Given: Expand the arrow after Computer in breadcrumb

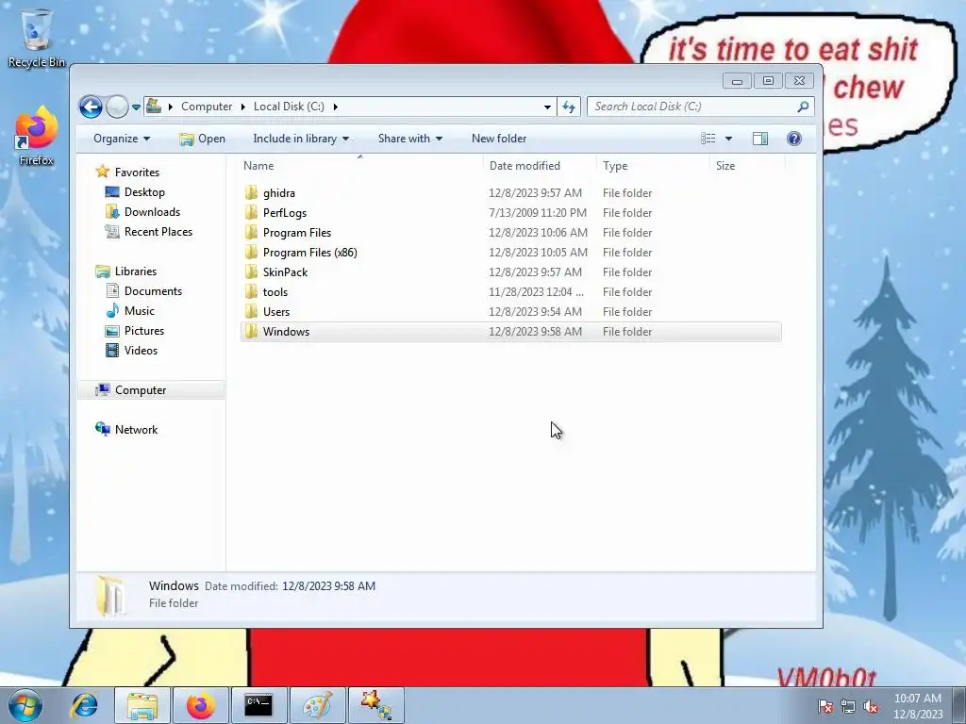Looking at the screenshot, I should point(242,107).
